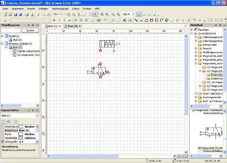Expand the Sensorik library folder
227x163 pixels.
tap(196, 48)
